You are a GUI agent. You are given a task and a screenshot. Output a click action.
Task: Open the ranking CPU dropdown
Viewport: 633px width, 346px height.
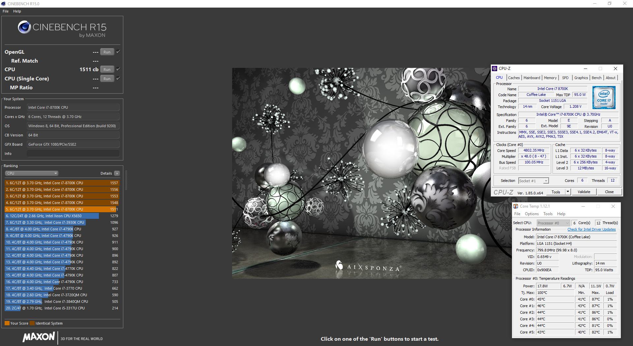coord(32,173)
